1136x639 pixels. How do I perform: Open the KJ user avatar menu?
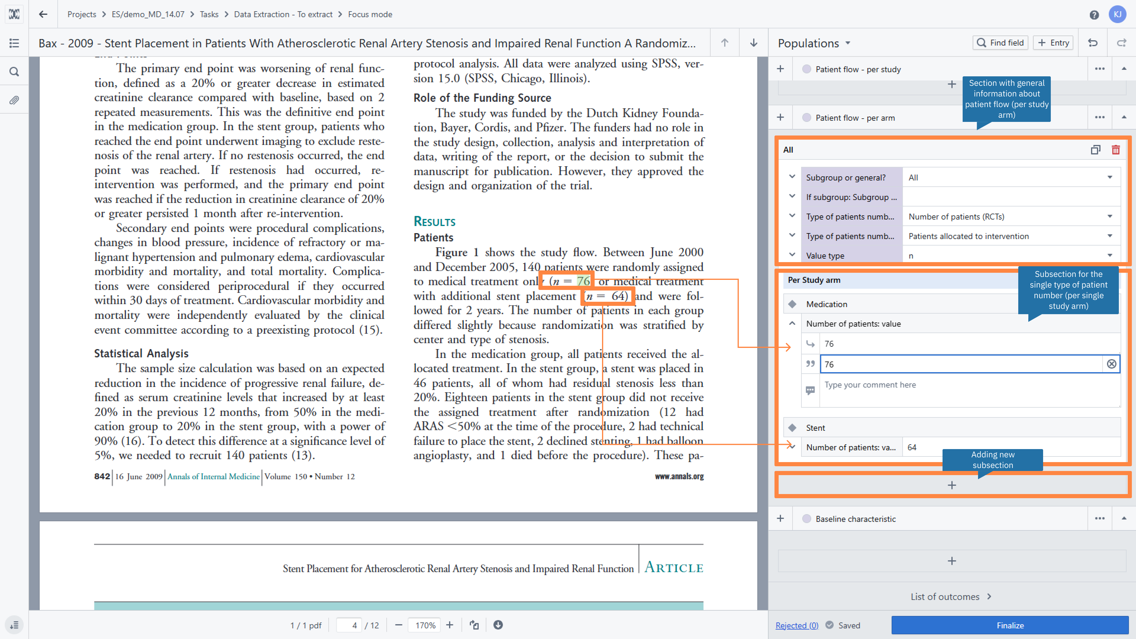coord(1117,14)
